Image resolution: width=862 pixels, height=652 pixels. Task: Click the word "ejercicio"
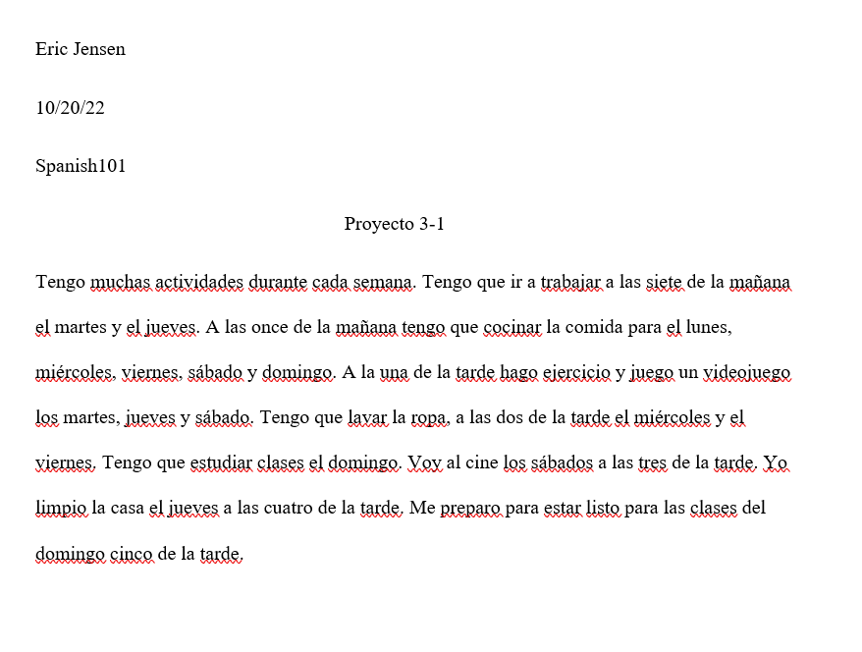576,373
